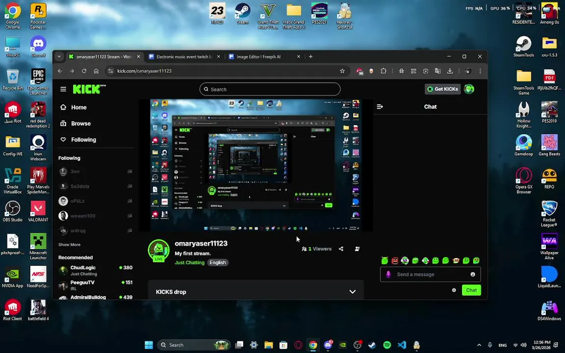The width and height of the screenshot is (565, 353).
Task: Toggle notifications for followed channel 3mr
Action: tap(129, 172)
